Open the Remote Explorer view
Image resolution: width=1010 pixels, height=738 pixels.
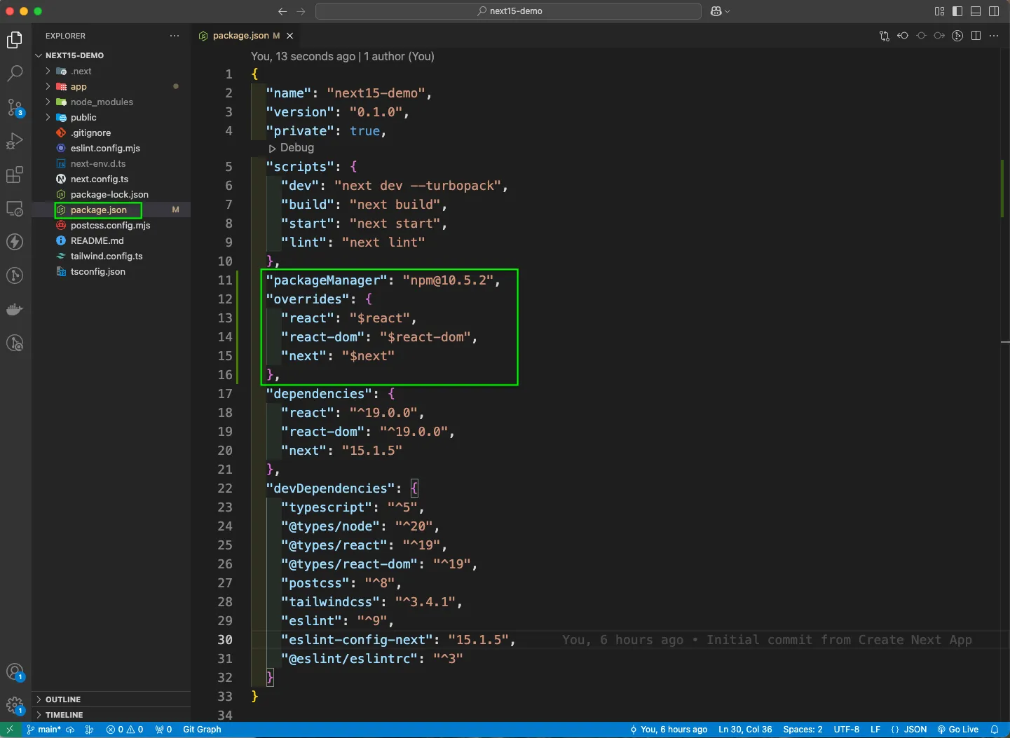[15, 208]
